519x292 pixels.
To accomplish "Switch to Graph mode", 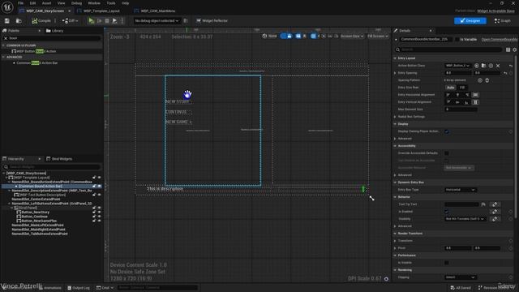I will tap(502, 21).
